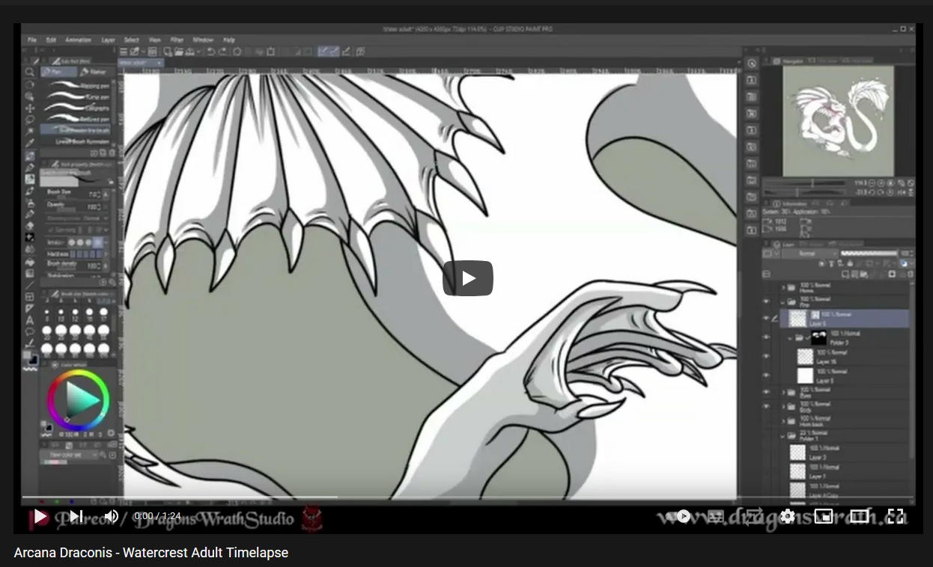Expand the Body folder
Screen dimensions: 933x567
(x=783, y=406)
